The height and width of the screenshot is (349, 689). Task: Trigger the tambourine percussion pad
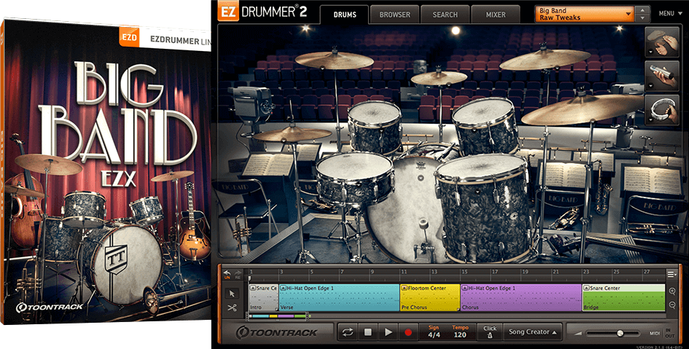coord(662,110)
